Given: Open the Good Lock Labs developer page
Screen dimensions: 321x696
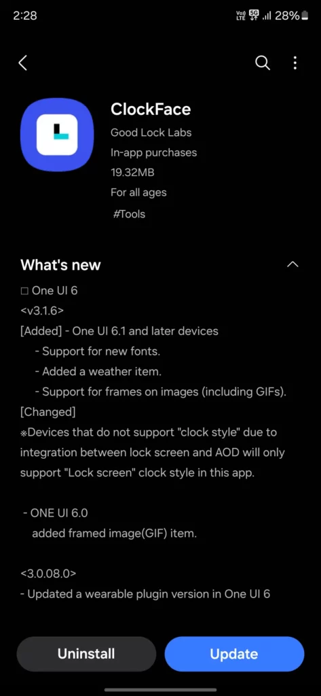Looking at the screenshot, I should tap(151, 133).
